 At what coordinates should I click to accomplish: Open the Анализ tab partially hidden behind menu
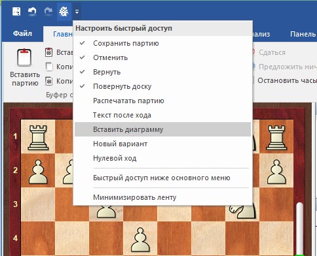(x=261, y=34)
